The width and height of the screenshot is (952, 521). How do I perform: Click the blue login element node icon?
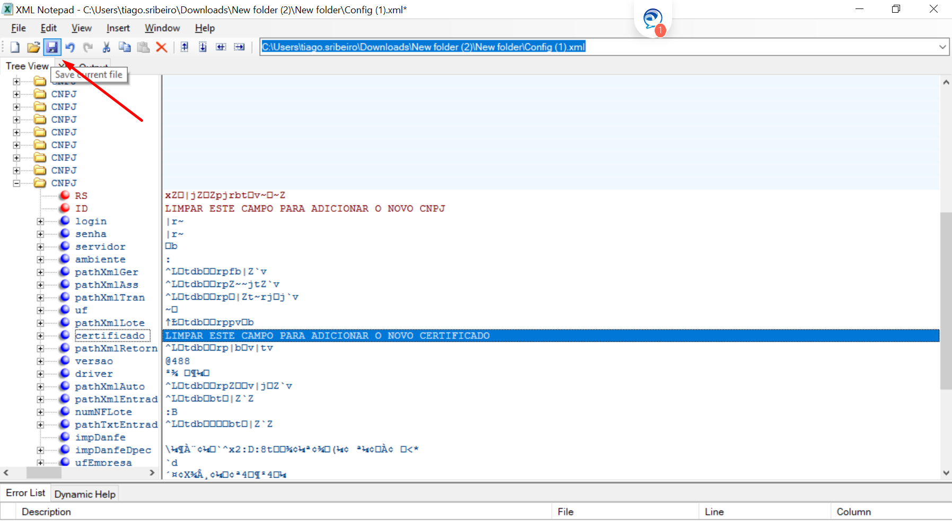65,221
